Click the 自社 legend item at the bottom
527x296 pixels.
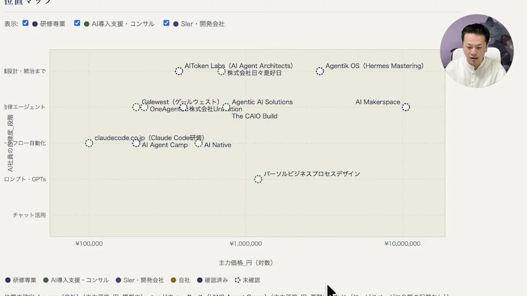(x=180, y=280)
